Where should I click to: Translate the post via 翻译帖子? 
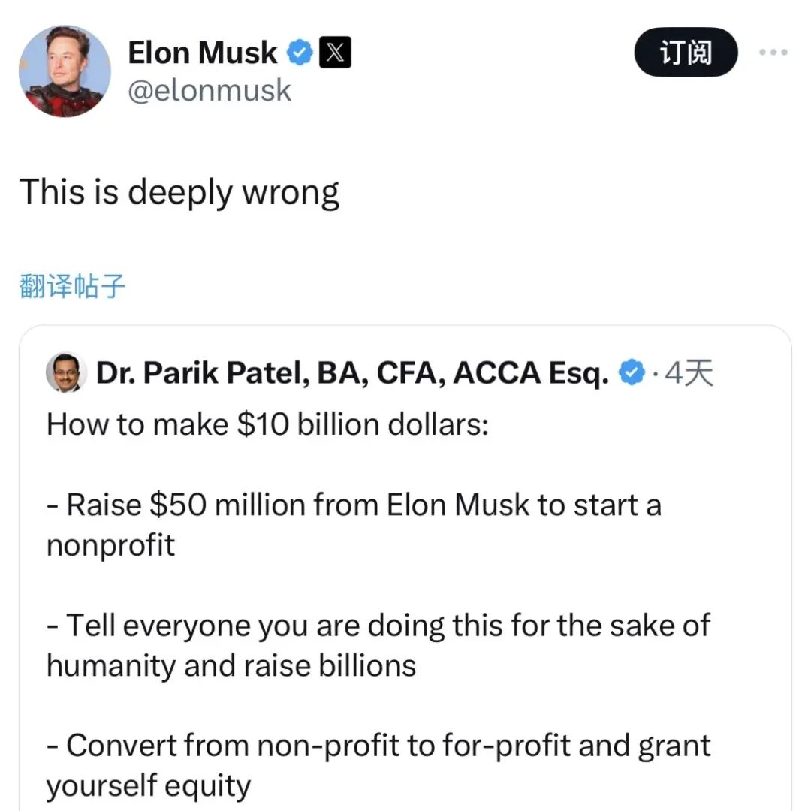point(71,286)
